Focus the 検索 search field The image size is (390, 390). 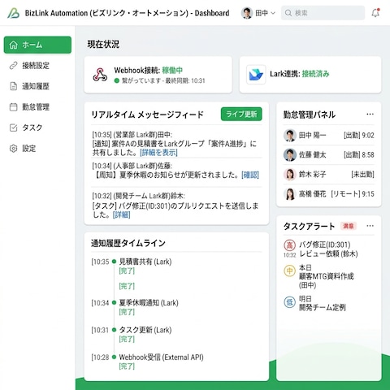(323, 13)
